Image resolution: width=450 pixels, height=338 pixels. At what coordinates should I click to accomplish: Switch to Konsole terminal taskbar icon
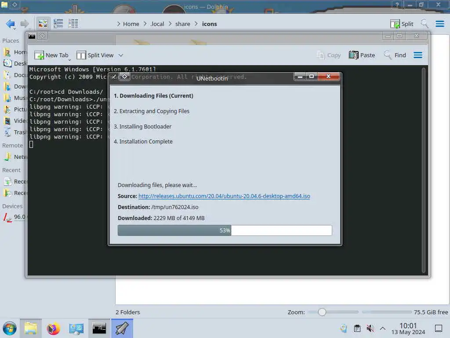click(99, 328)
